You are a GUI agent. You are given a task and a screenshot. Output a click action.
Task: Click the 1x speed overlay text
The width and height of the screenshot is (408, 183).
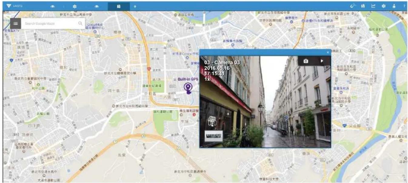(207, 79)
